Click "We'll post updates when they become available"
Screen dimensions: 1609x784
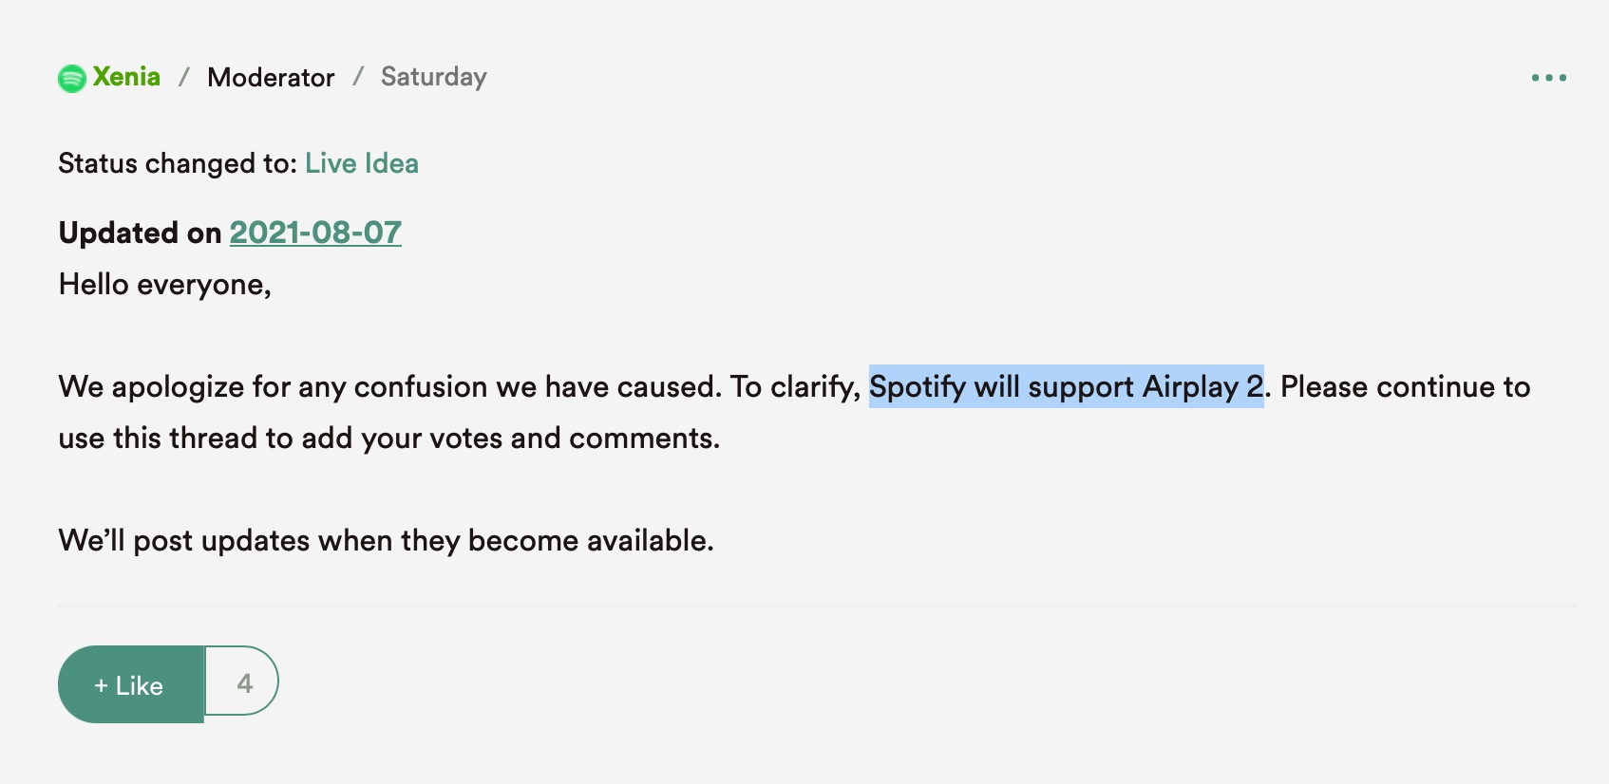386,541
